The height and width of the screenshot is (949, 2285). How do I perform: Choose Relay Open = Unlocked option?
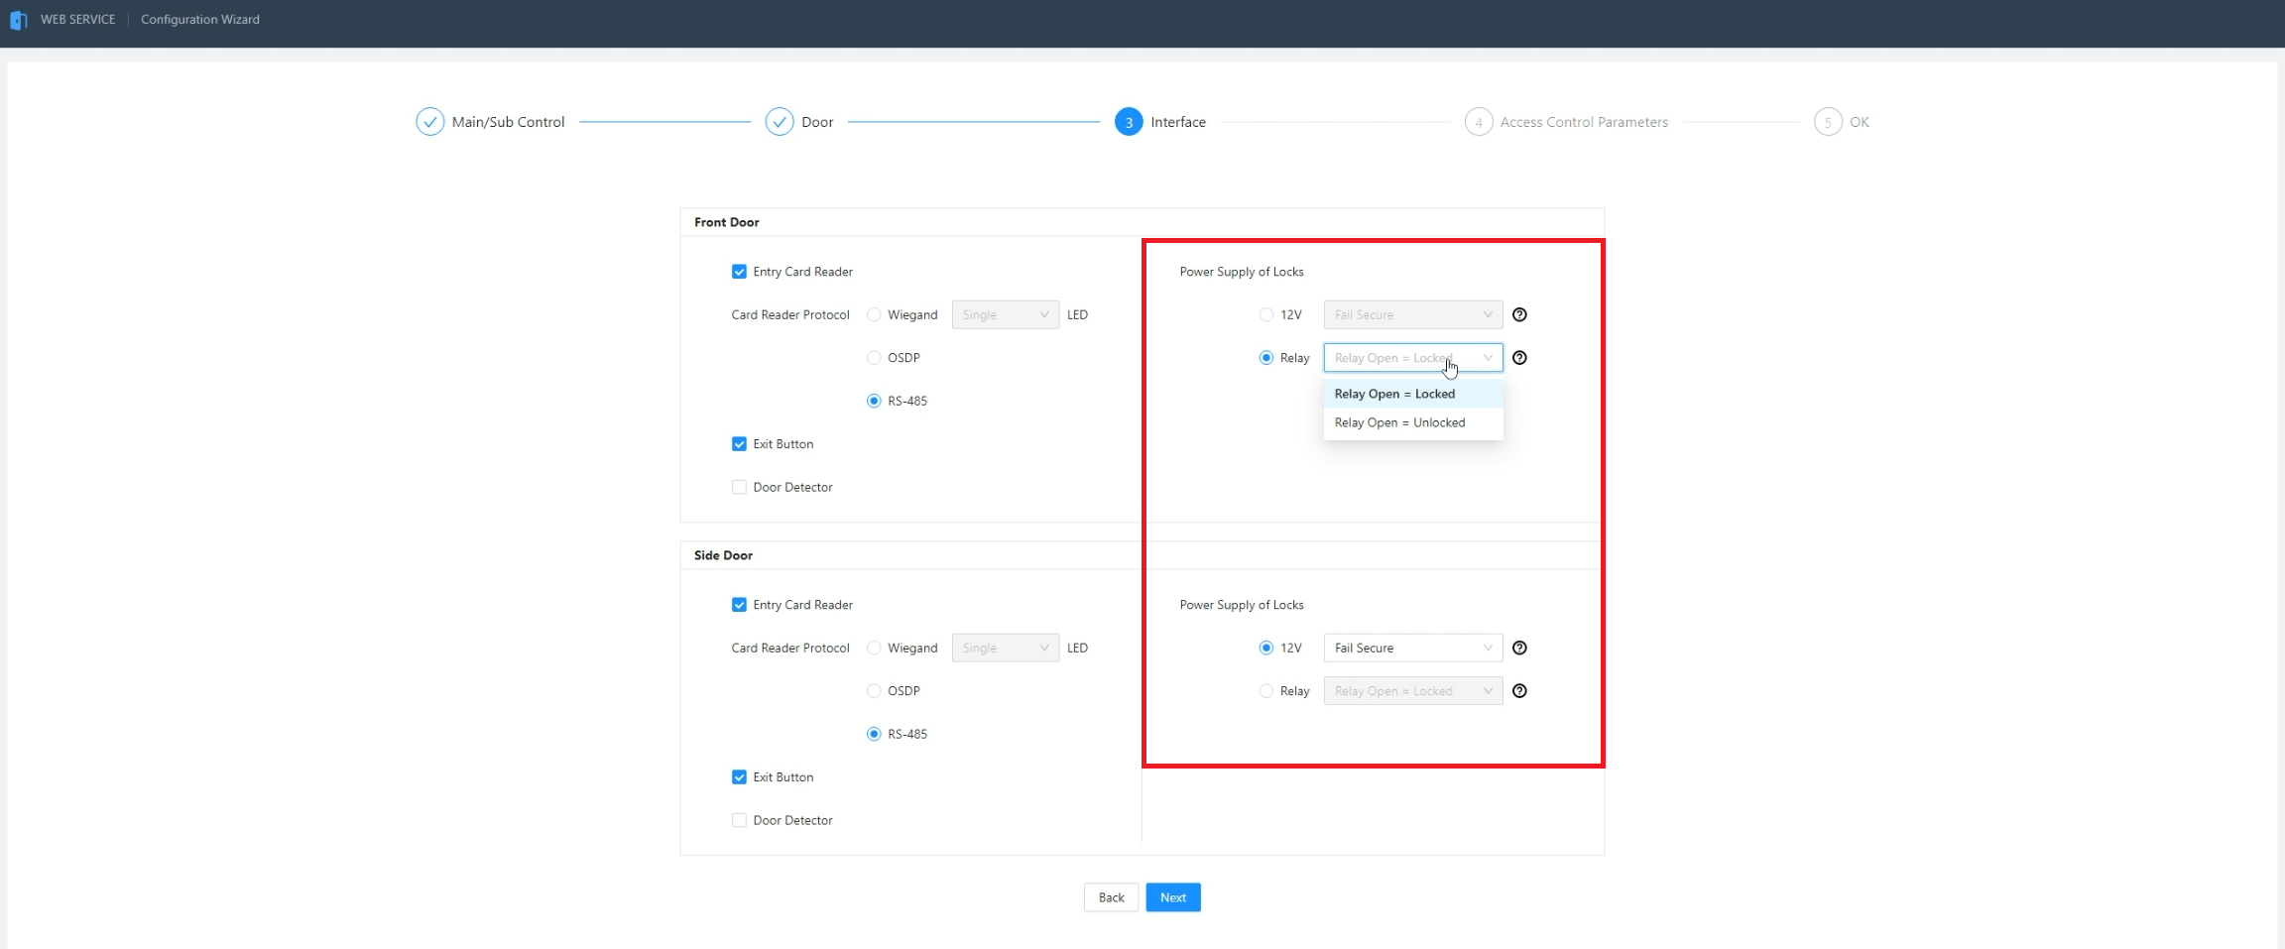pos(1399,422)
